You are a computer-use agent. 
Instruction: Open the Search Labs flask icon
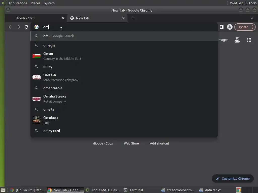(x=237, y=40)
